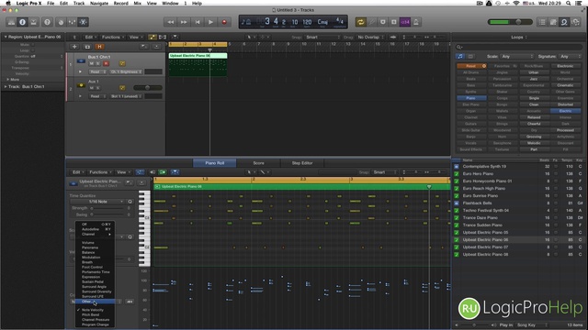Open the Tracks area Edit menu
588x330 pixels.
pos(90,37)
